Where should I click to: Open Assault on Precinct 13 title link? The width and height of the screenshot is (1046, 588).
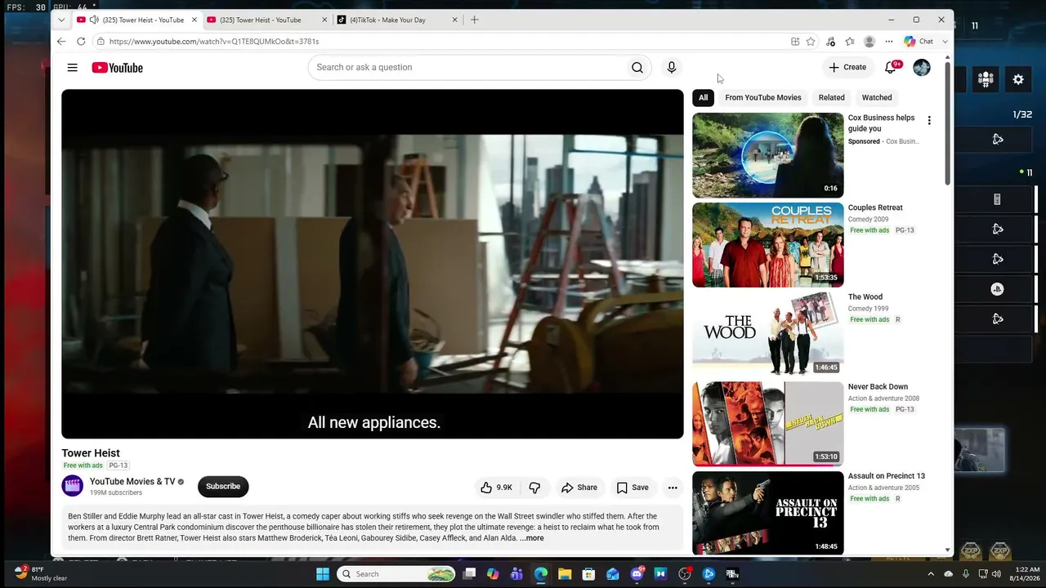887,476
